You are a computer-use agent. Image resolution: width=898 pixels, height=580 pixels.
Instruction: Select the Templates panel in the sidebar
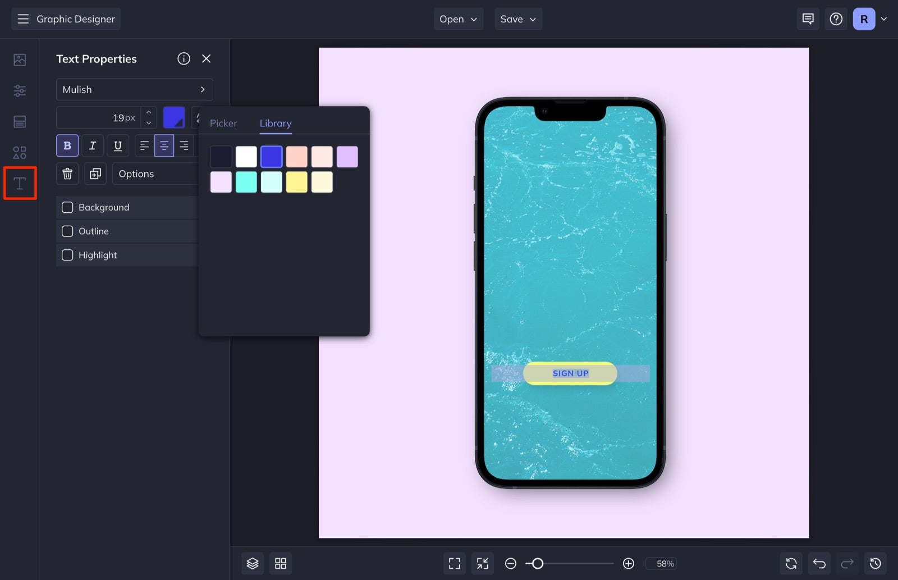click(20, 121)
